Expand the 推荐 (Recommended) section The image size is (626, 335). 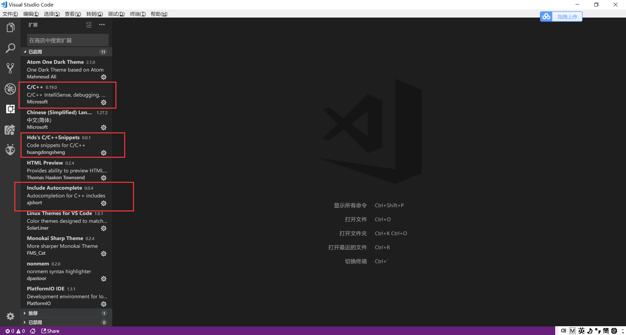67,313
